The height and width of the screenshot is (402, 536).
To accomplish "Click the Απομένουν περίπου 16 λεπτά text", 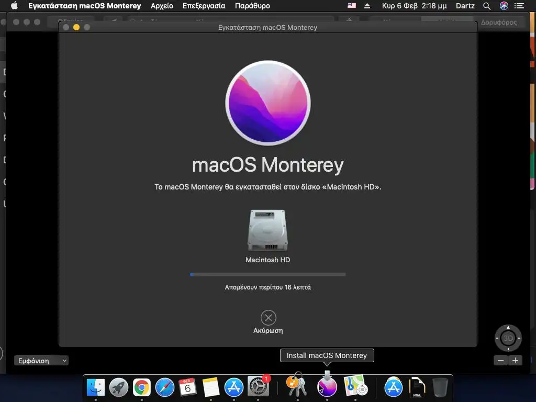I will point(267,287).
